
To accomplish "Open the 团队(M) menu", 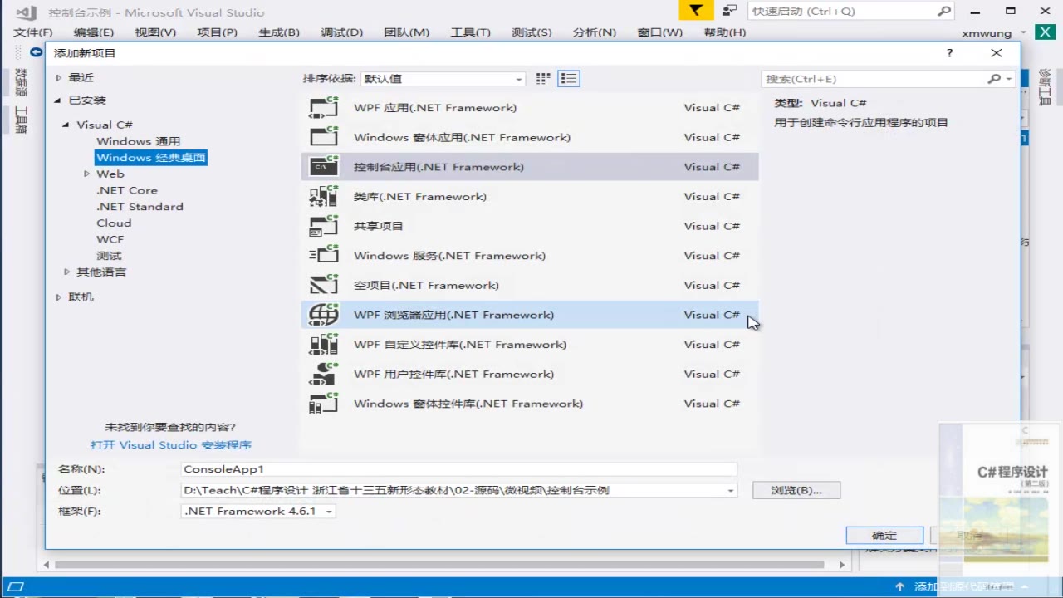I will [x=407, y=32].
